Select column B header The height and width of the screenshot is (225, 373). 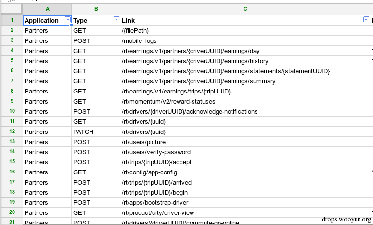click(x=96, y=9)
